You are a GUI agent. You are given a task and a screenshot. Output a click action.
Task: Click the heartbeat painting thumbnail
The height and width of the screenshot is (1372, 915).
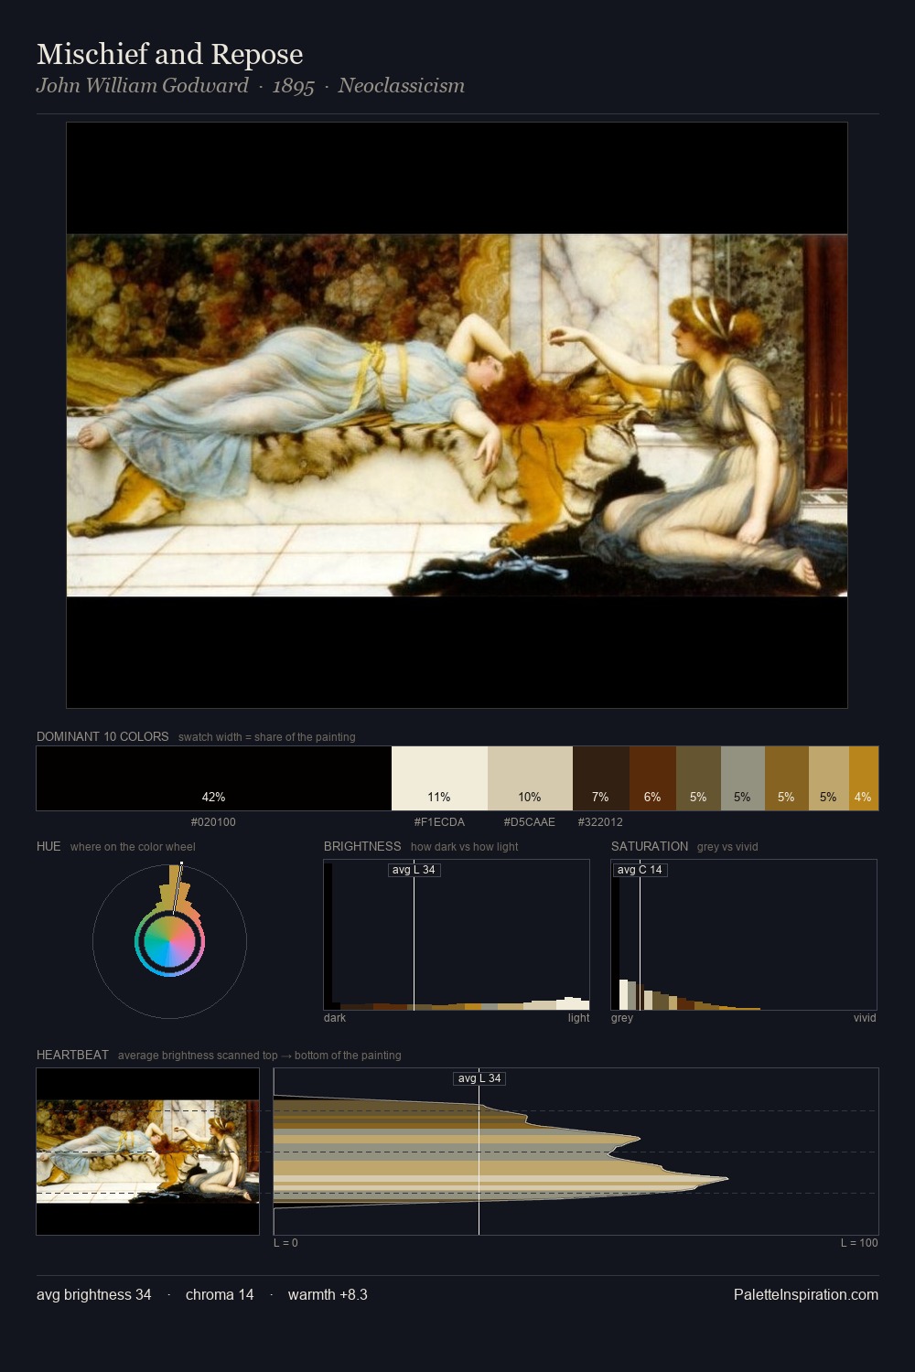point(148,1152)
